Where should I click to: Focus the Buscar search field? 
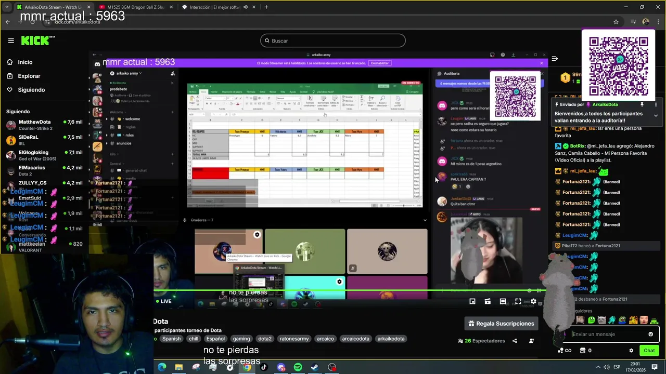(x=333, y=41)
